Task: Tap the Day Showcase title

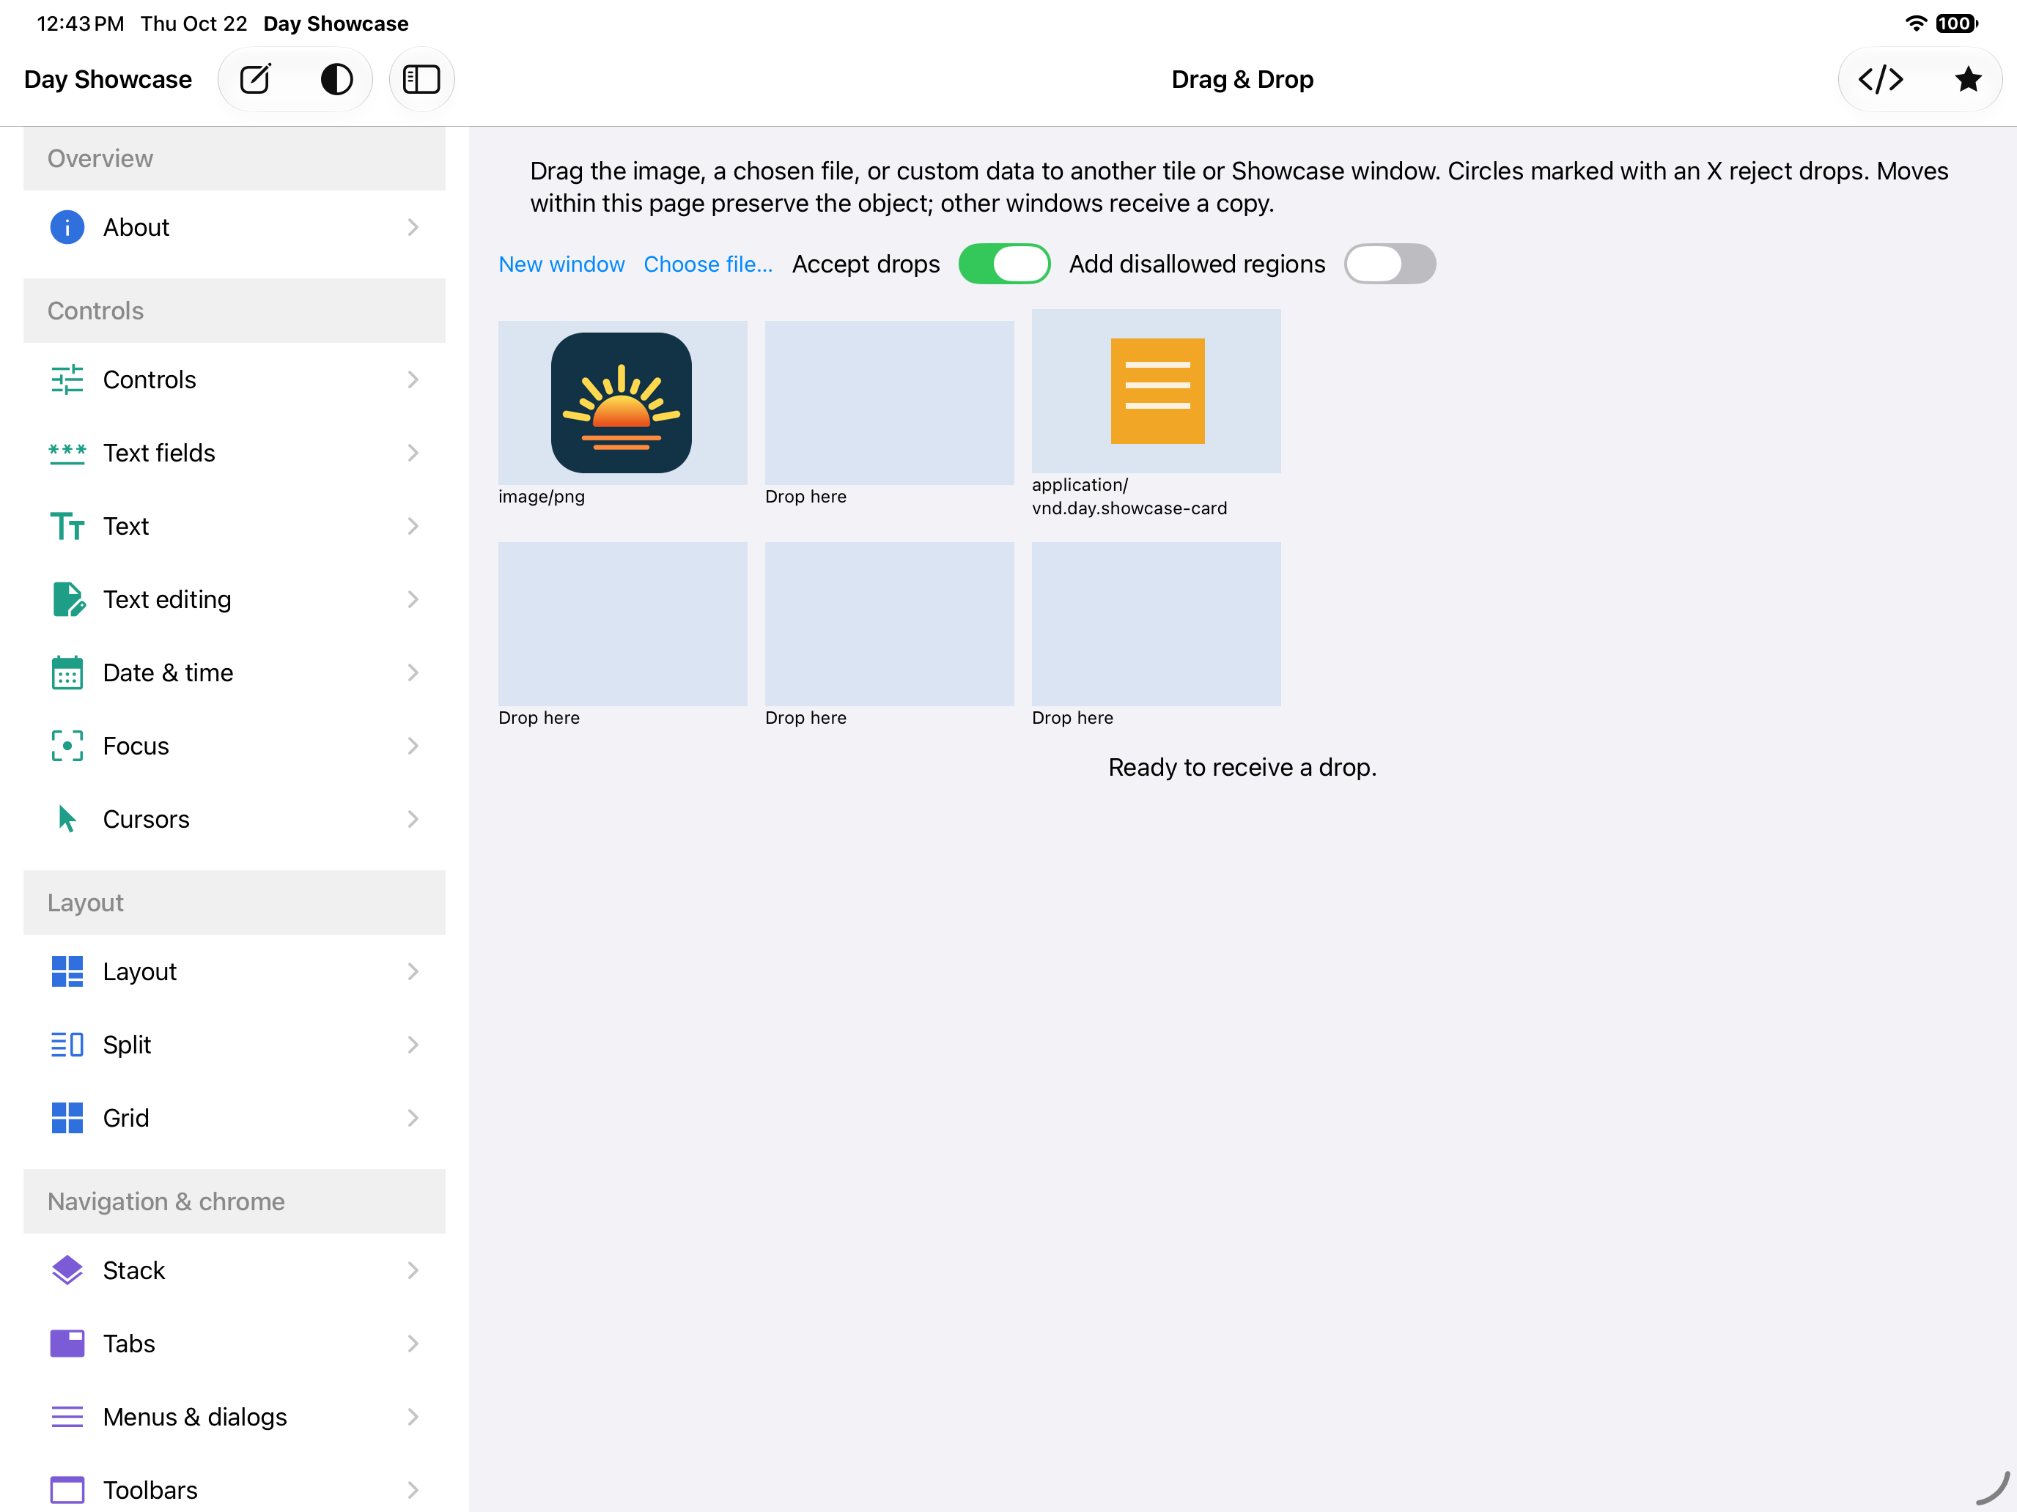Action: [x=108, y=79]
